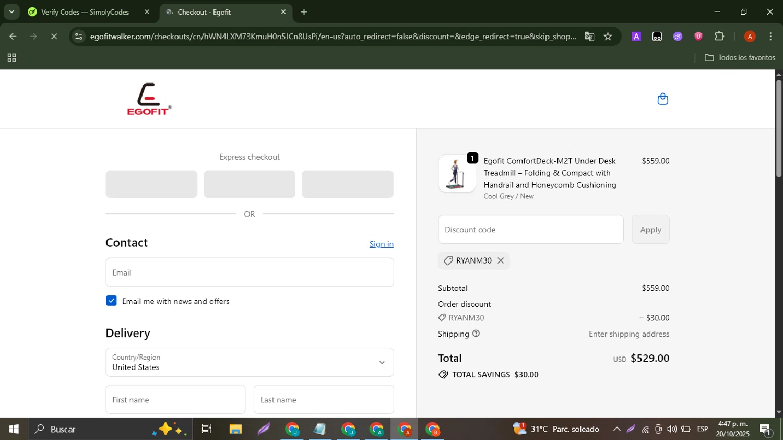This screenshot has width=783, height=440.
Task: Open the apps grid in the bookmarks bar
Action: click(11, 58)
